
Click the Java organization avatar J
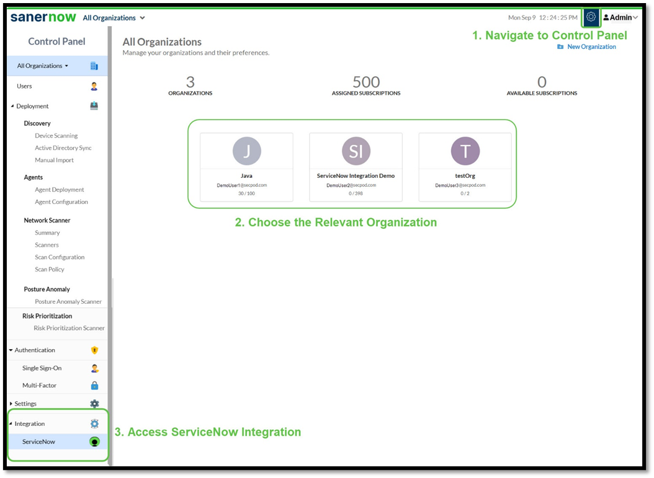coord(247,151)
